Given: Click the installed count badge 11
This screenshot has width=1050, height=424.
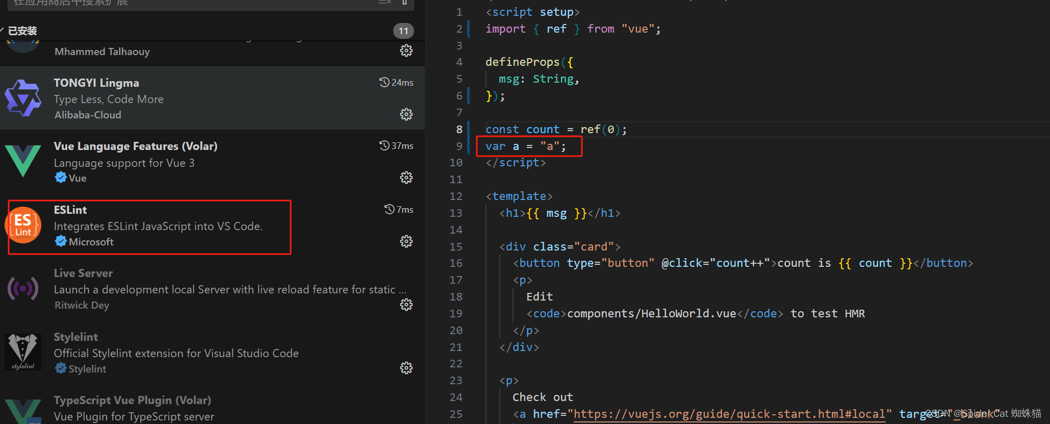Looking at the screenshot, I should (x=403, y=31).
